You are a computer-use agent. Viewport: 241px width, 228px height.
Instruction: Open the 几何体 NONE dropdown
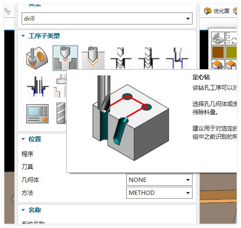[159, 180]
